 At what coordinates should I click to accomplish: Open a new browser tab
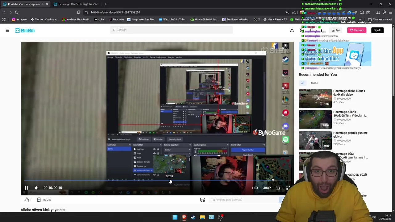pos(105,4)
